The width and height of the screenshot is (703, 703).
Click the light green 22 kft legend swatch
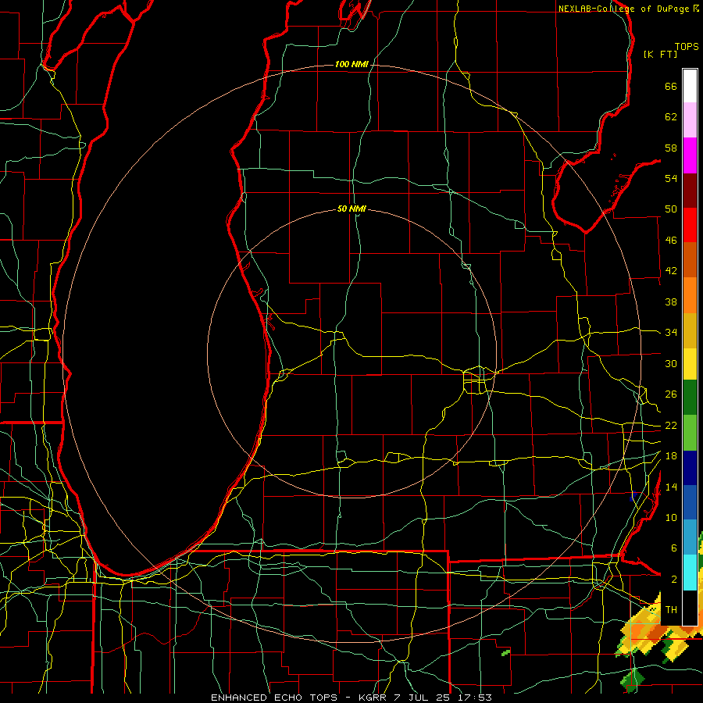pyautogui.click(x=690, y=433)
